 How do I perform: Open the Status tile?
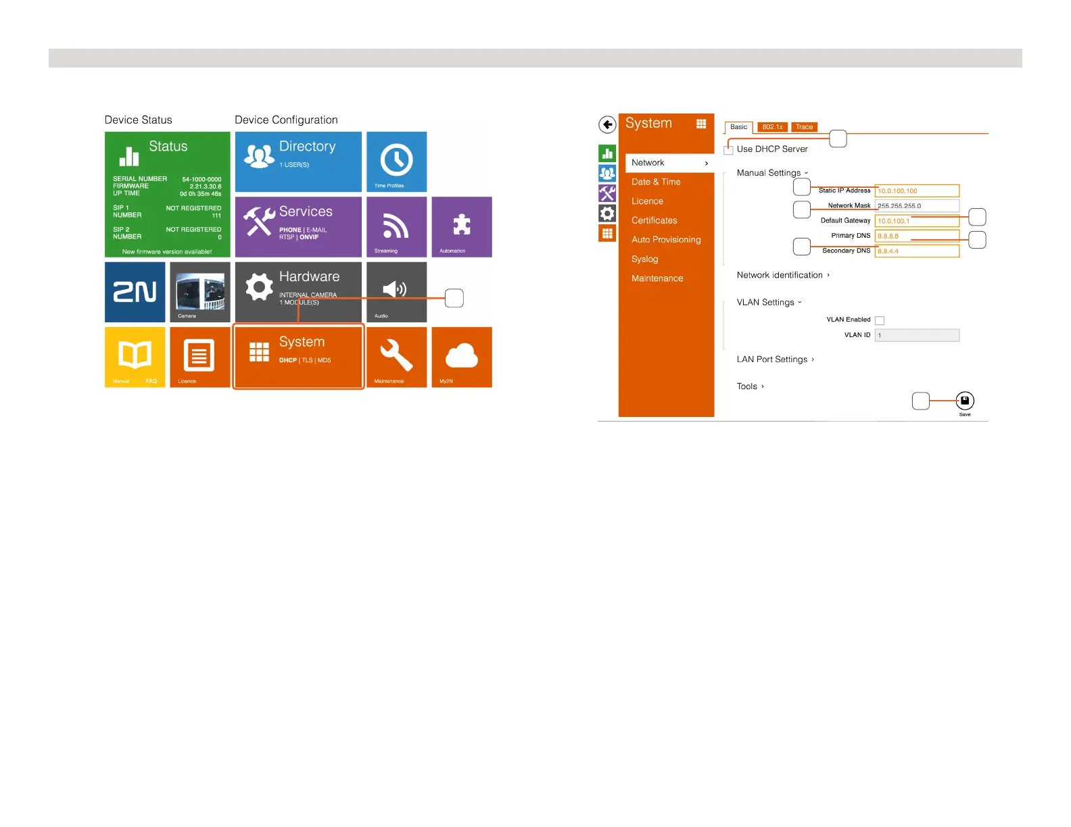click(x=168, y=195)
